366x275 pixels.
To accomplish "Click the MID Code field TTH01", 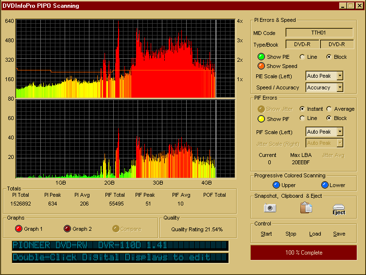I will click(x=319, y=33).
